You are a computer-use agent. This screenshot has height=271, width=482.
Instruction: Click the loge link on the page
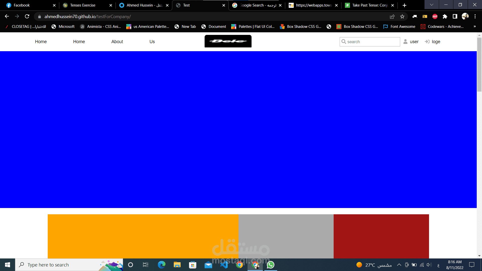click(x=436, y=42)
